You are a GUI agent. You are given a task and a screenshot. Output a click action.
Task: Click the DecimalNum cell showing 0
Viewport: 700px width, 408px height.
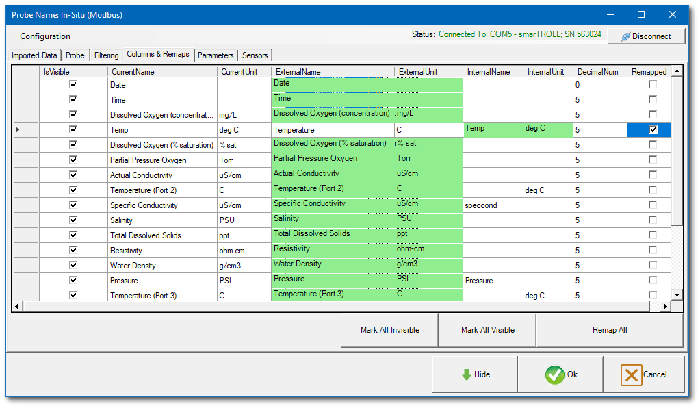click(600, 85)
